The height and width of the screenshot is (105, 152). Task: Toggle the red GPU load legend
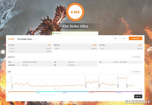click(102, 92)
